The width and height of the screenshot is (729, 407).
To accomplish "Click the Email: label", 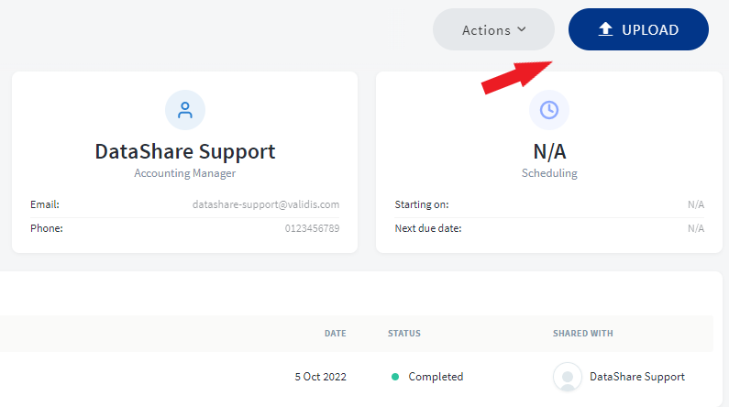I will (x=45, y=204).
